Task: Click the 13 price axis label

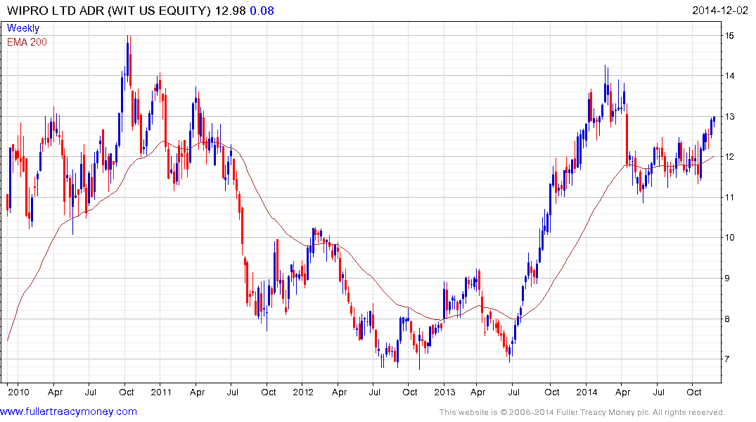Action: pyautogui.click(x=729, y=116)
